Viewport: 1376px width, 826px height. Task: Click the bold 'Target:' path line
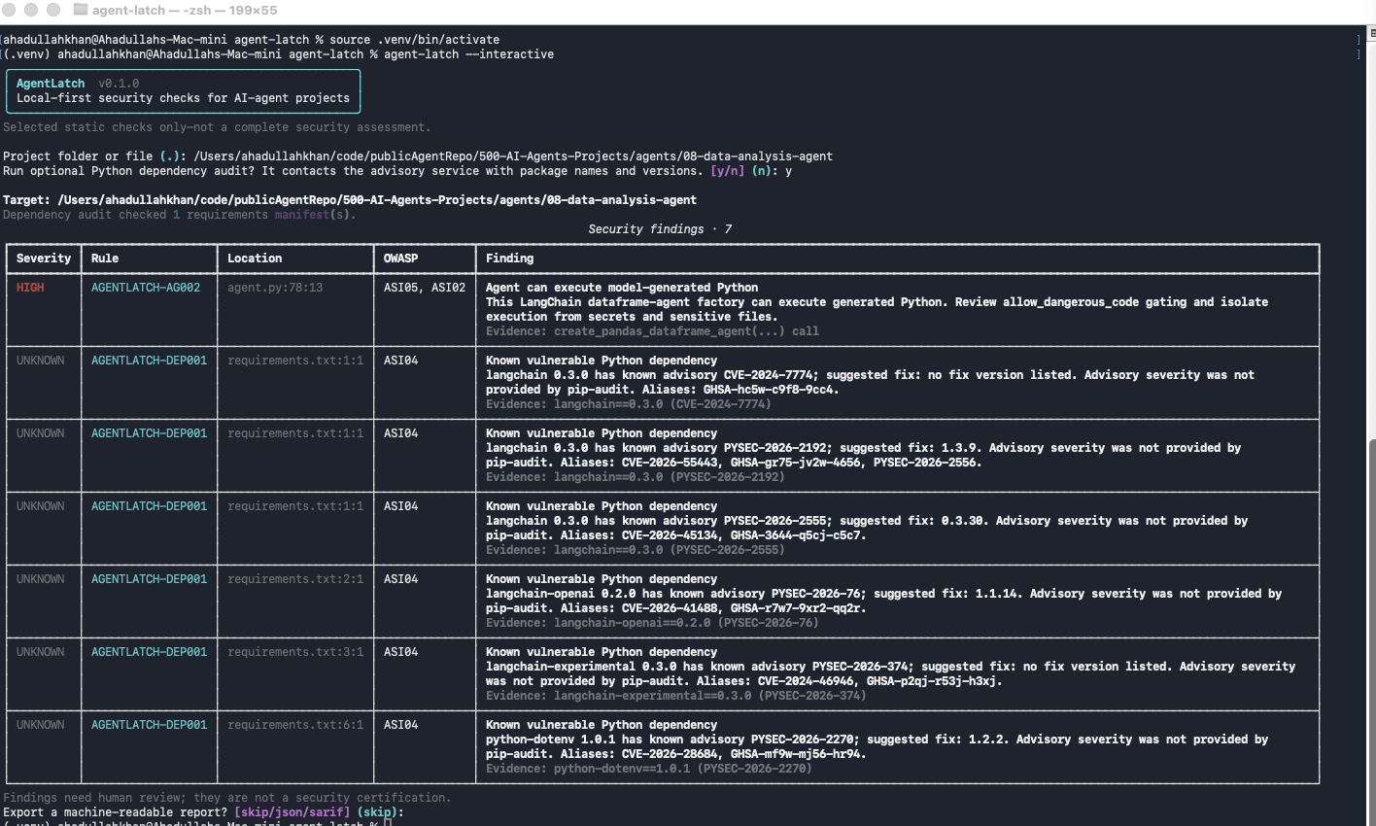click(350, 200)
